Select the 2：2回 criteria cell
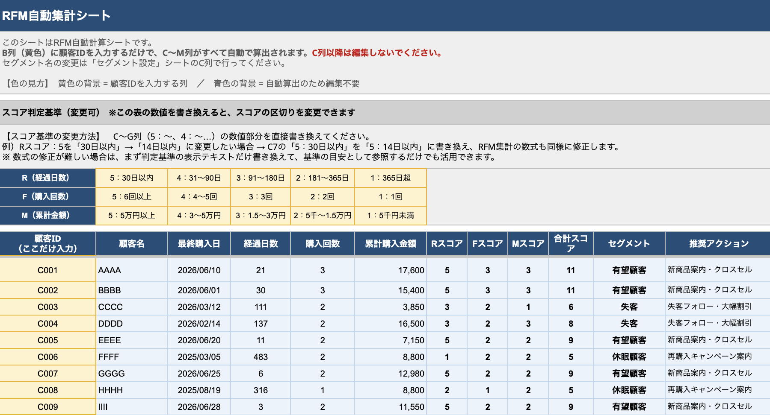This screenshot has height=415, width=770. [x=323, y=197]
